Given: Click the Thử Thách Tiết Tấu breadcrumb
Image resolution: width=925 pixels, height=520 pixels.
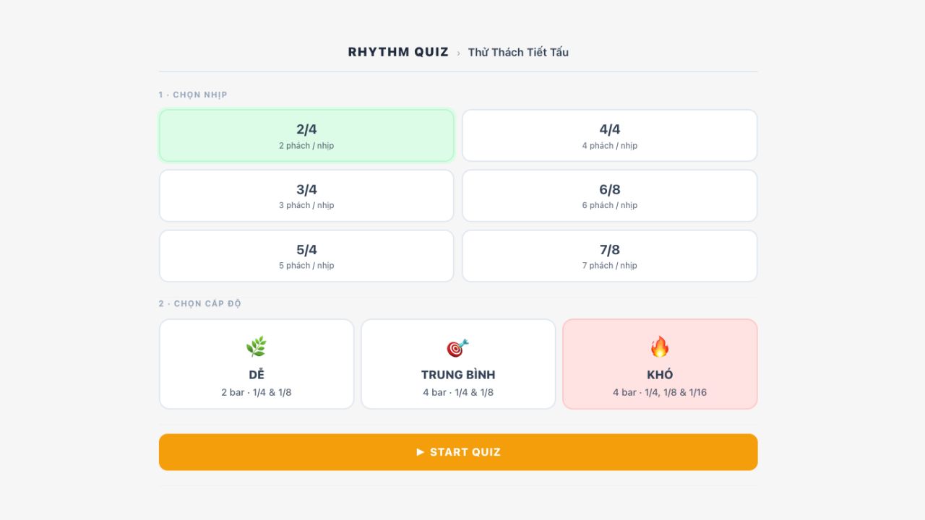Looking at the screenshot, I should coord(518,52).
